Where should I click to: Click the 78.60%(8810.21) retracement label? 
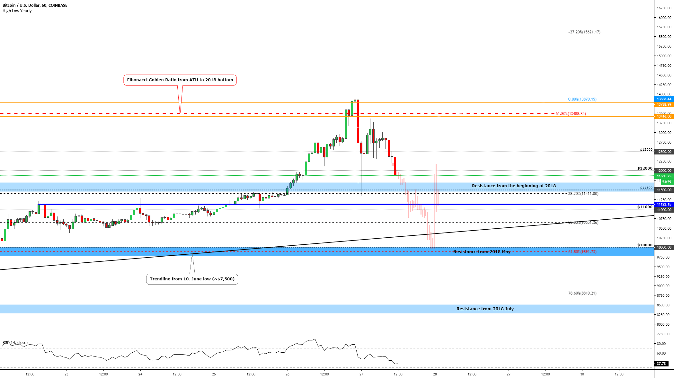click(582, 293)
